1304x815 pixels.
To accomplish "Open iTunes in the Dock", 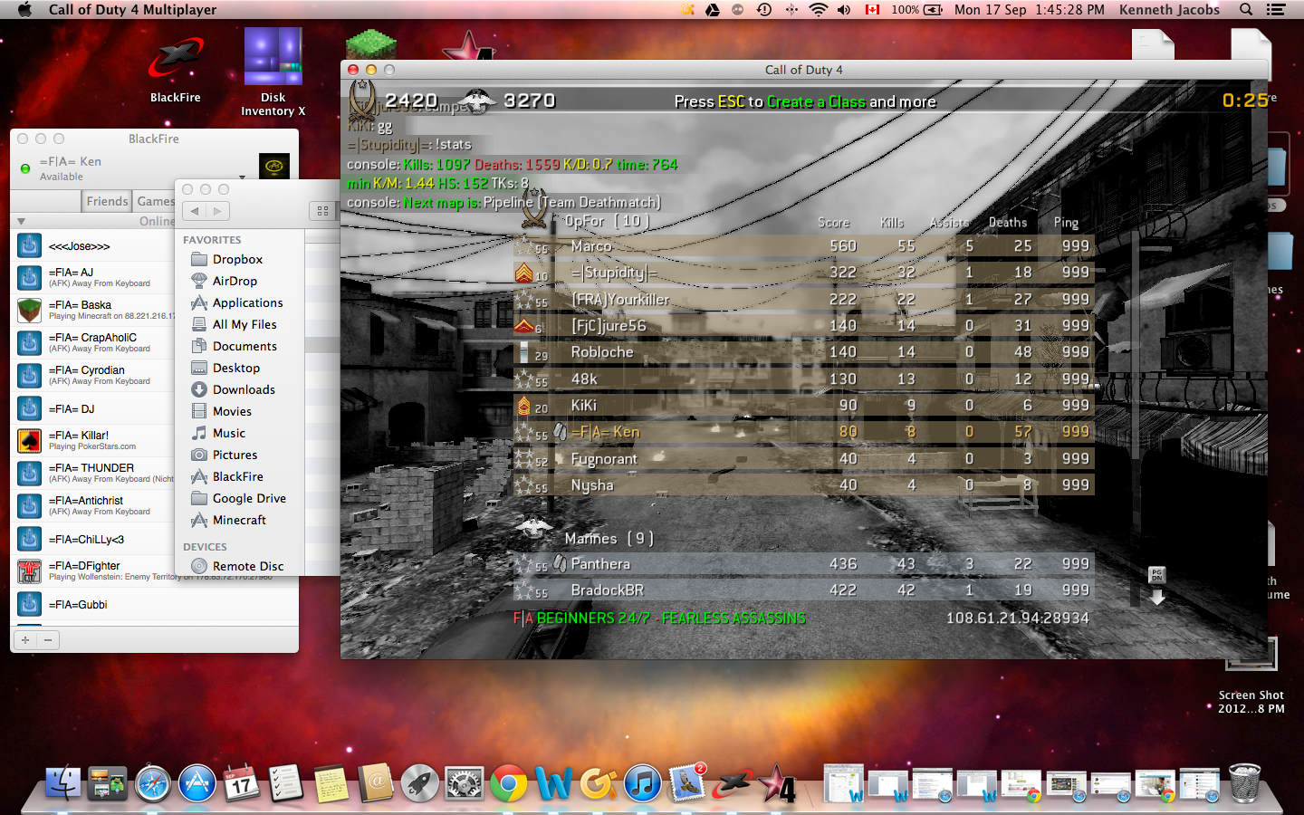I will click(x=643, y=783).
